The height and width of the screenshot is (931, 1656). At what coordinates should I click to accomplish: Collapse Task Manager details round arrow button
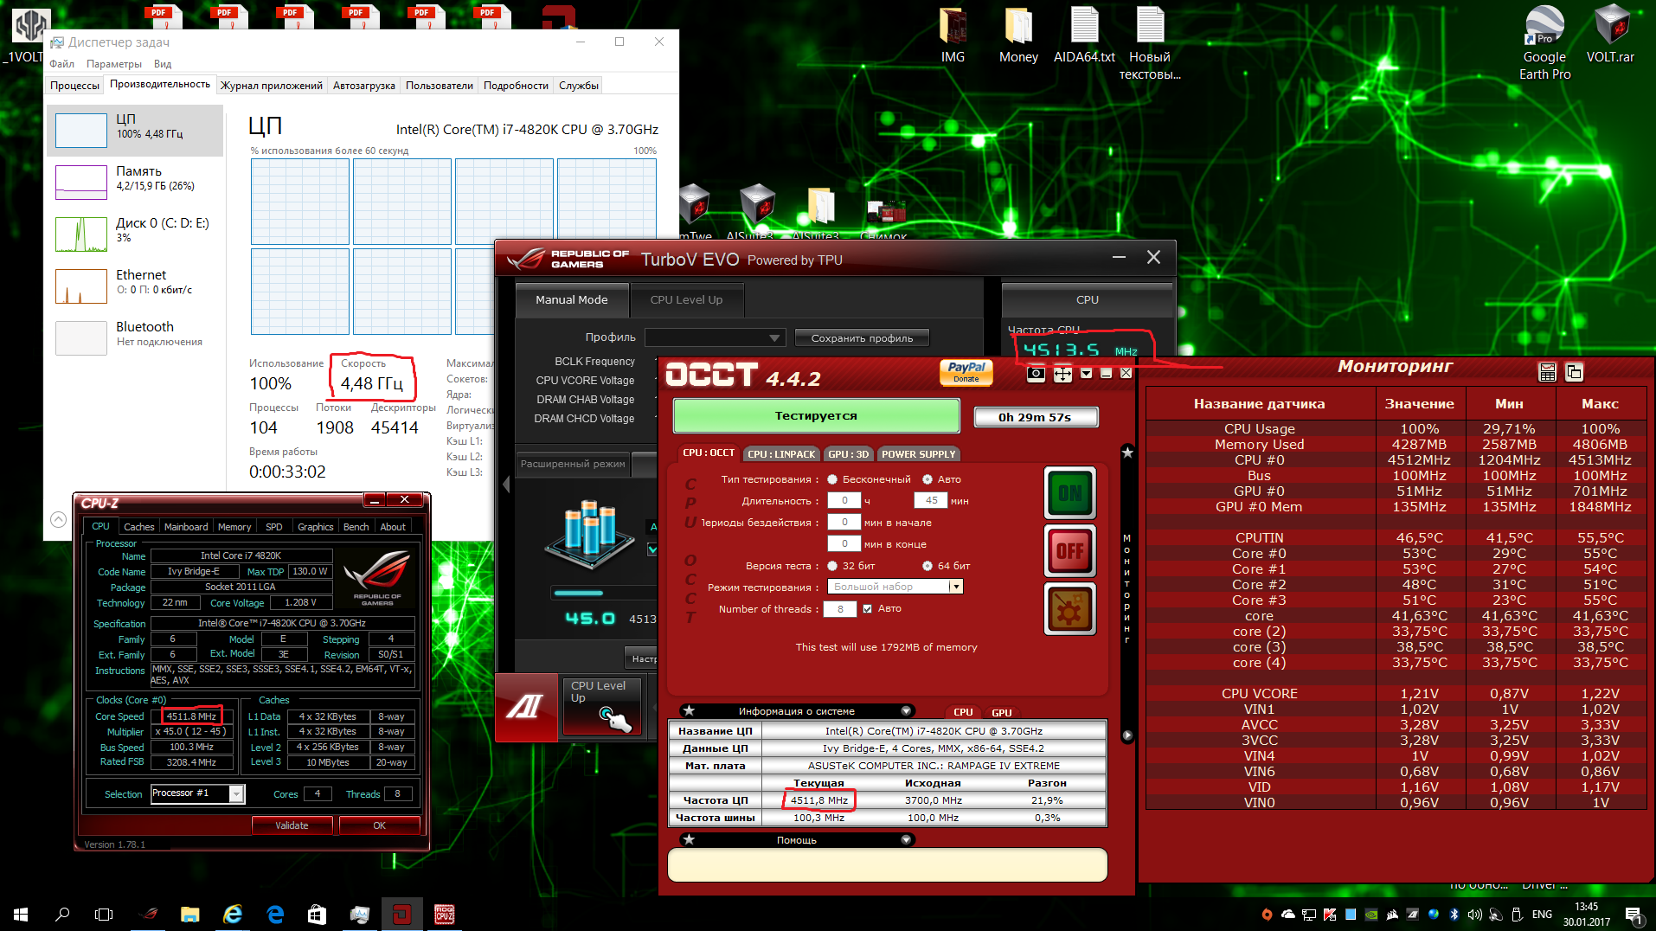click(58, 519)
